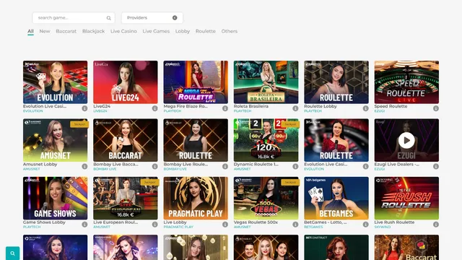Show info for Roleta Brasileira
Screen dimensions: 462x260
coord(295,108)
